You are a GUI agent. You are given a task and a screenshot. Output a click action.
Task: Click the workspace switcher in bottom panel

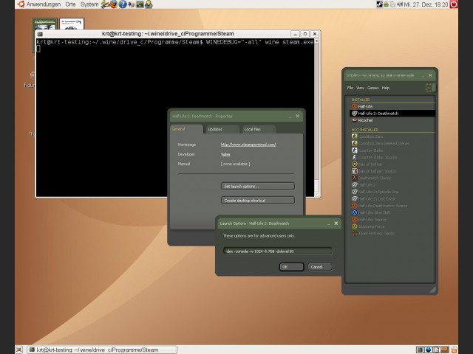(x=432, y=350)
